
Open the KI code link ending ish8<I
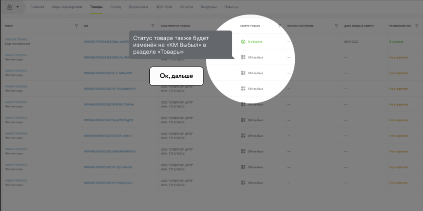tap(108, 135)
